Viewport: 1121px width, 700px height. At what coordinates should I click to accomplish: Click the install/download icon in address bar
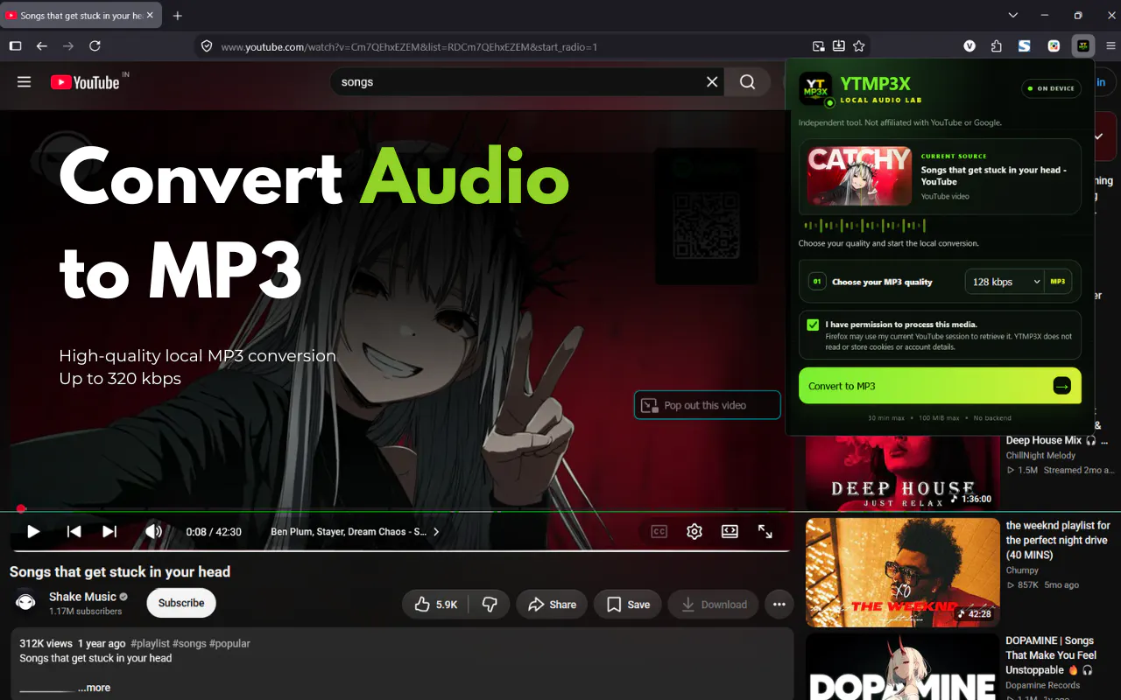coord(838,46)
